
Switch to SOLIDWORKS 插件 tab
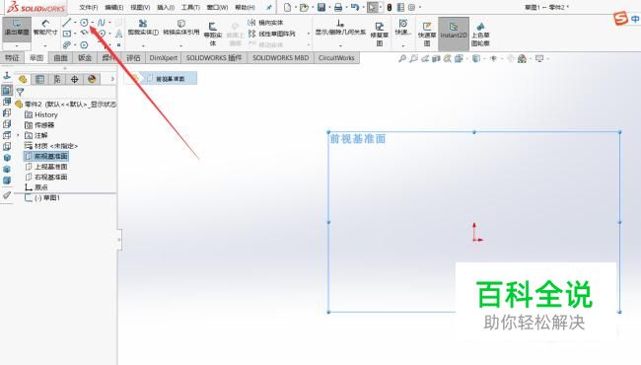pos(214,58)
